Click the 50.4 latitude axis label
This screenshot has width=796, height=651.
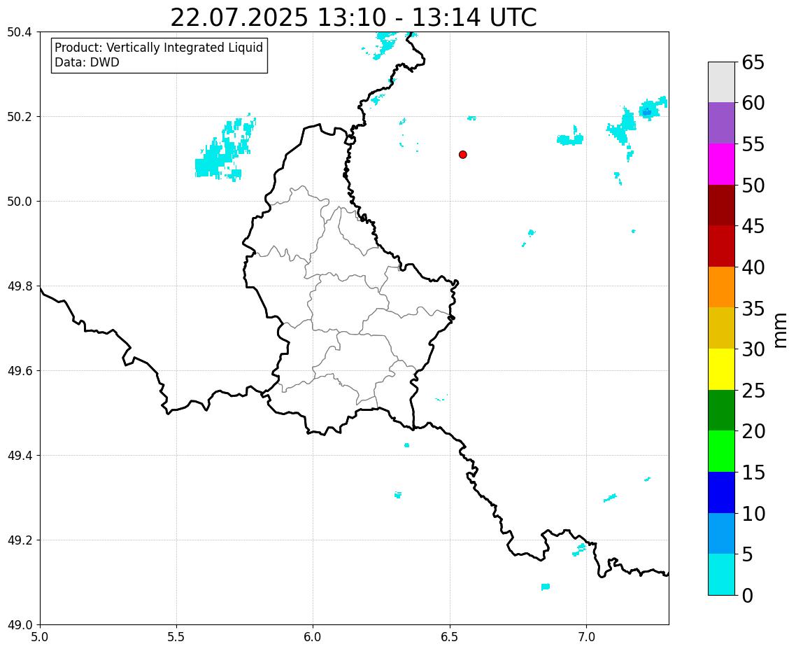tap(20, 32)
